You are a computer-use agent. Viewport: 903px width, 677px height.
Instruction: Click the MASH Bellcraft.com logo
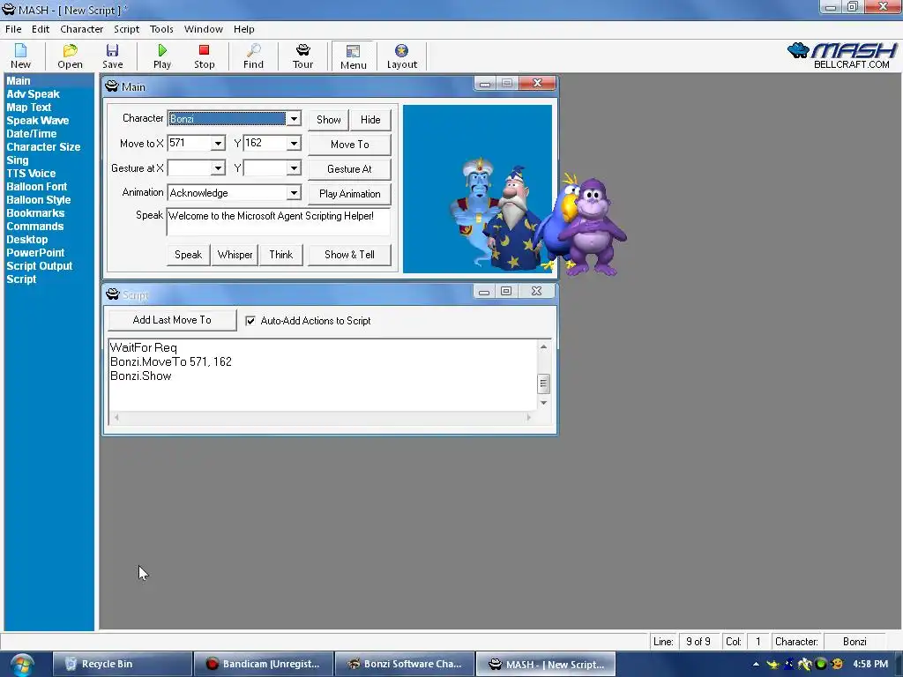click(842, 56)
